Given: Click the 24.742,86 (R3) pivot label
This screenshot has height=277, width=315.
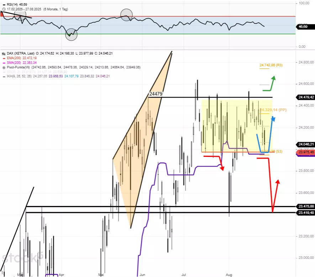Looking at the screenshot, I should click(271, 65).
